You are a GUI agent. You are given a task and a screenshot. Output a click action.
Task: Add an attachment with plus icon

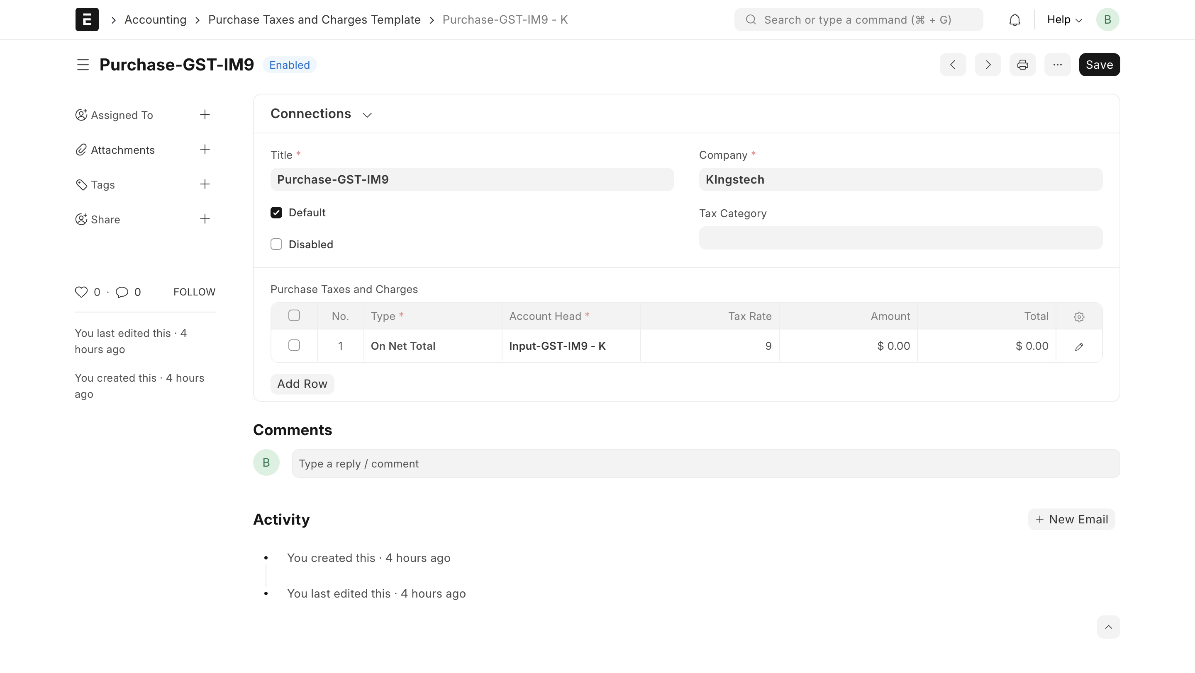tap(205, 150)
